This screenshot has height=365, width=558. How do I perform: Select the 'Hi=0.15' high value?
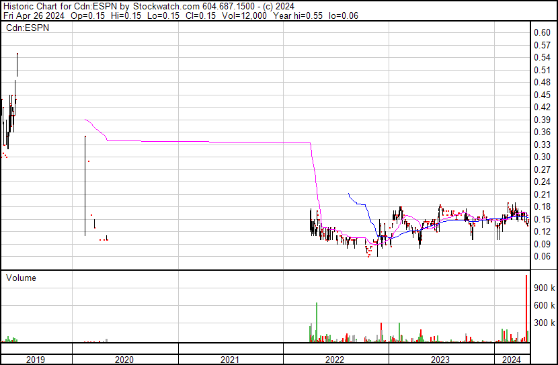126,15
